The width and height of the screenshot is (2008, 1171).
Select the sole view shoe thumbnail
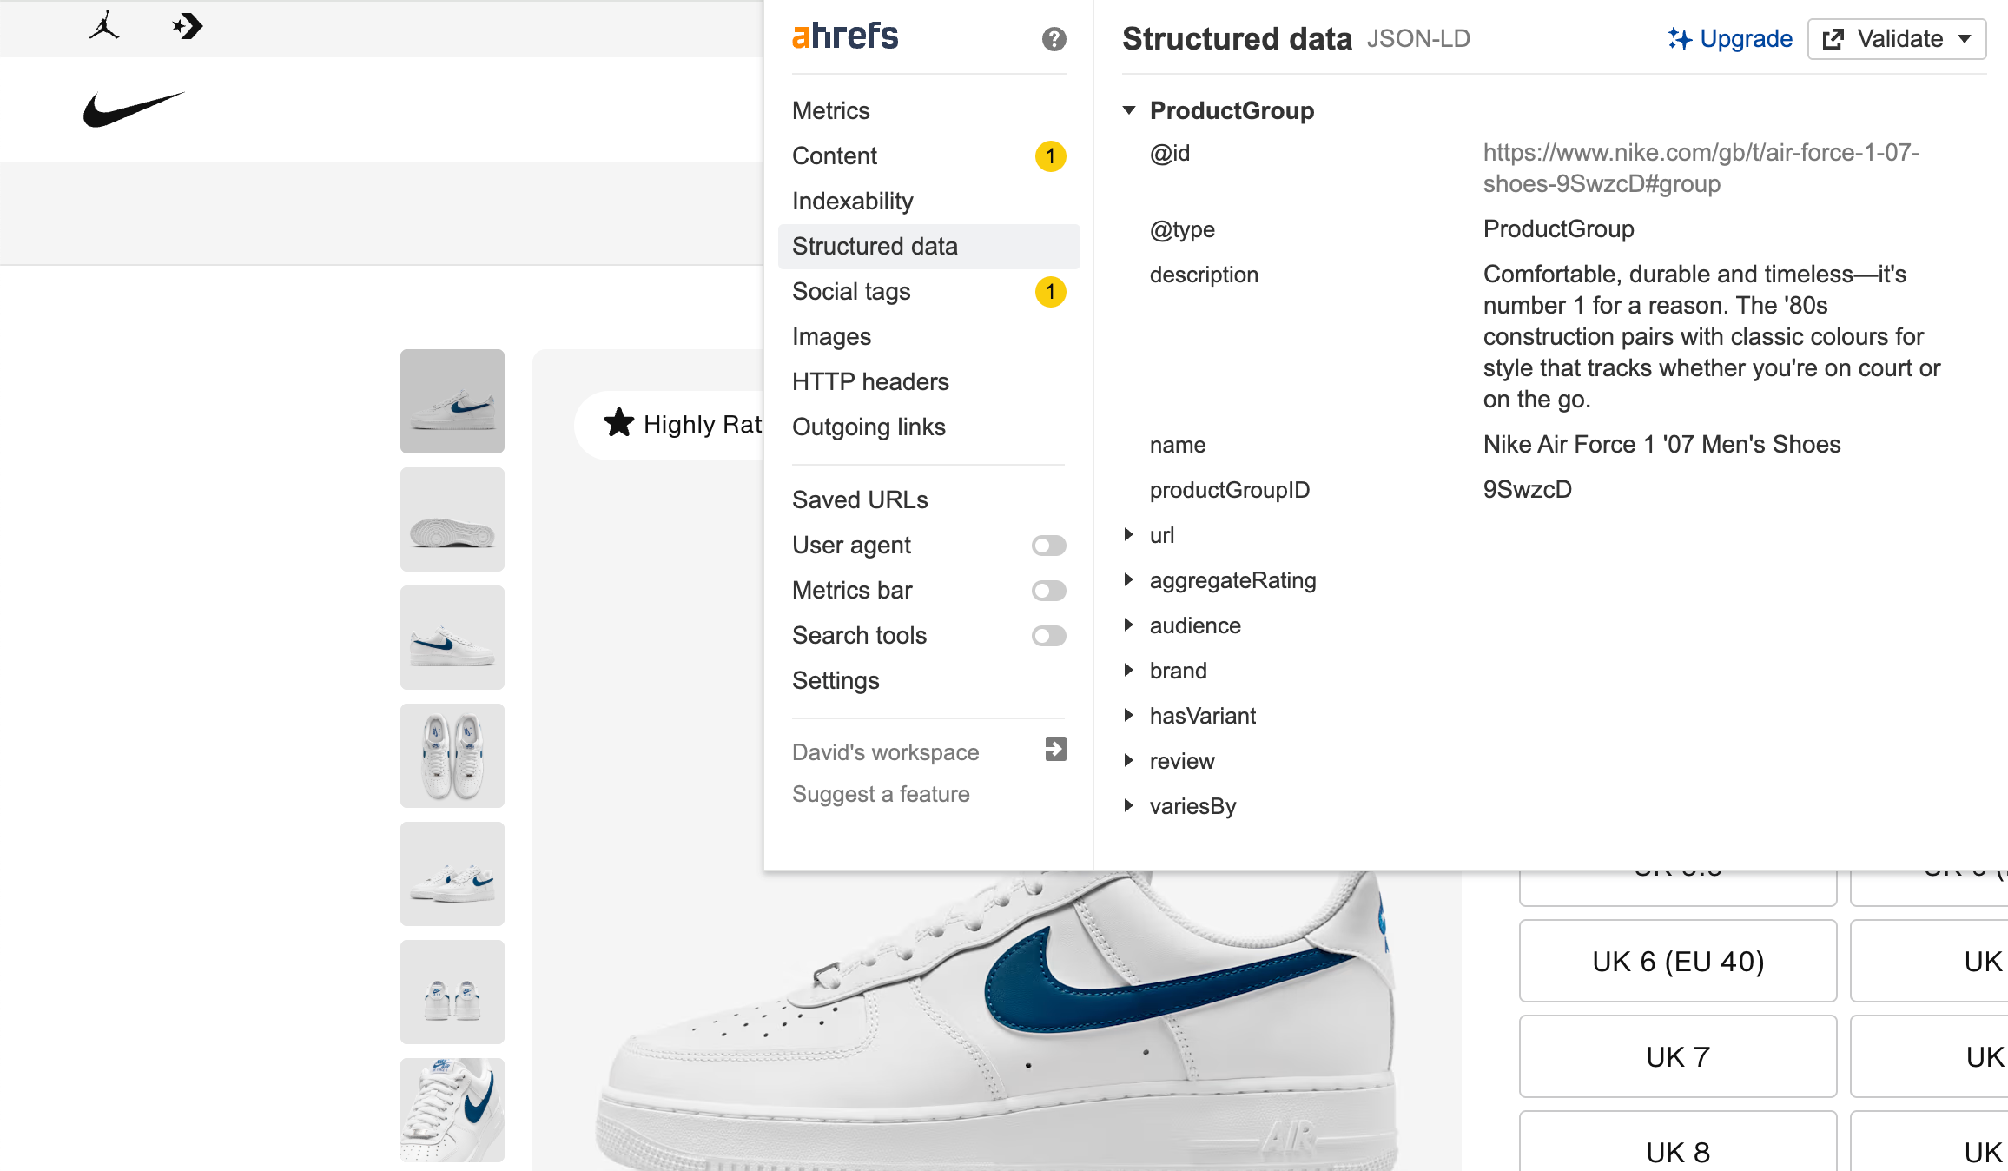click(452, 519)
